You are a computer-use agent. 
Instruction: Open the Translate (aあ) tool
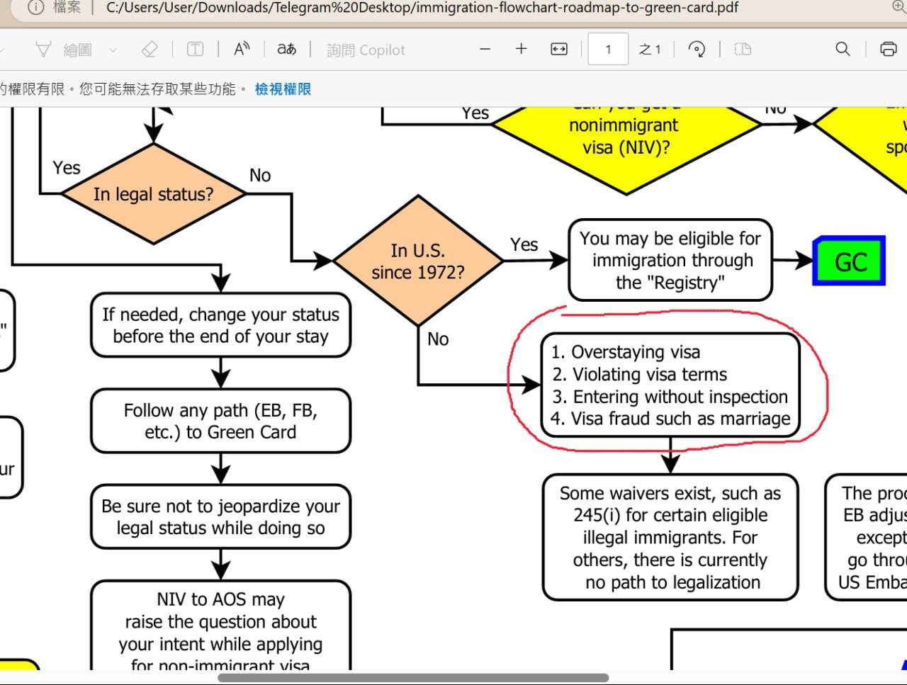(x=286, y=50)
